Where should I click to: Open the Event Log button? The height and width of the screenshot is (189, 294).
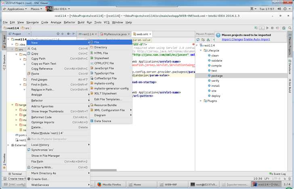coord(278,174)
